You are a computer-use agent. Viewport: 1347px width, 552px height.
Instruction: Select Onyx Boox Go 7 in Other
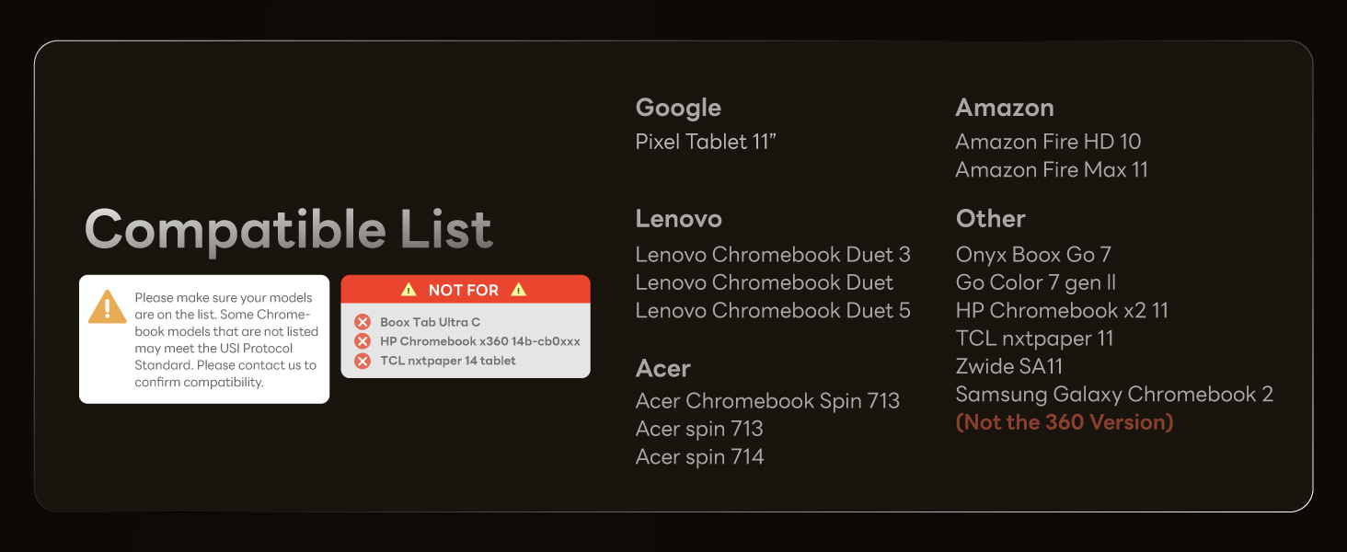1034,254
